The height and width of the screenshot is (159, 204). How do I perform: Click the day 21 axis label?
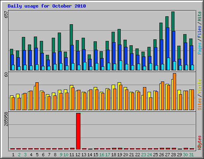pos(131,155)
